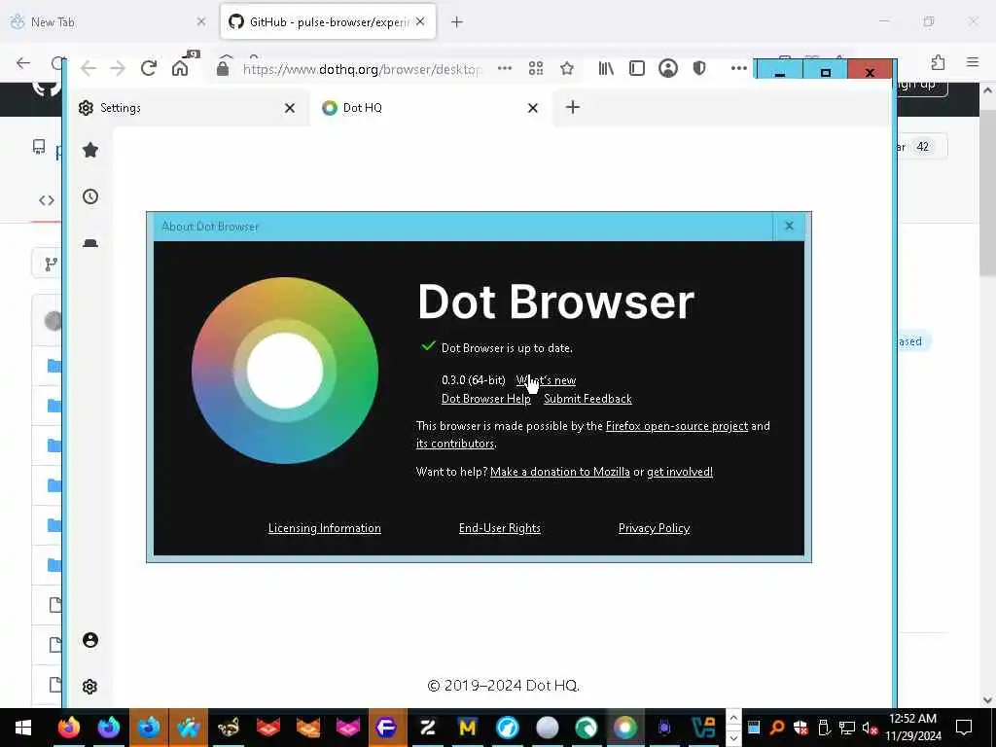Add a new tab in background browser window
996x747 pixels.
tap(457, 22)
